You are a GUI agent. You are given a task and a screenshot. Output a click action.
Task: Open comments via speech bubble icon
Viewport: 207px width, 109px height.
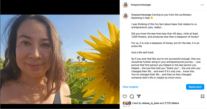pos(132,97)
